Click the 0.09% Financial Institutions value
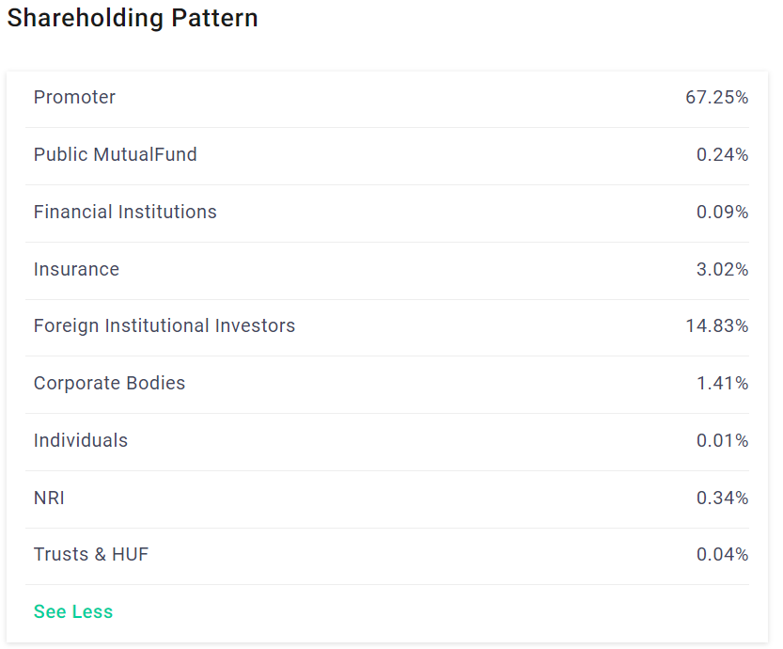 click(x=722, y=213)
